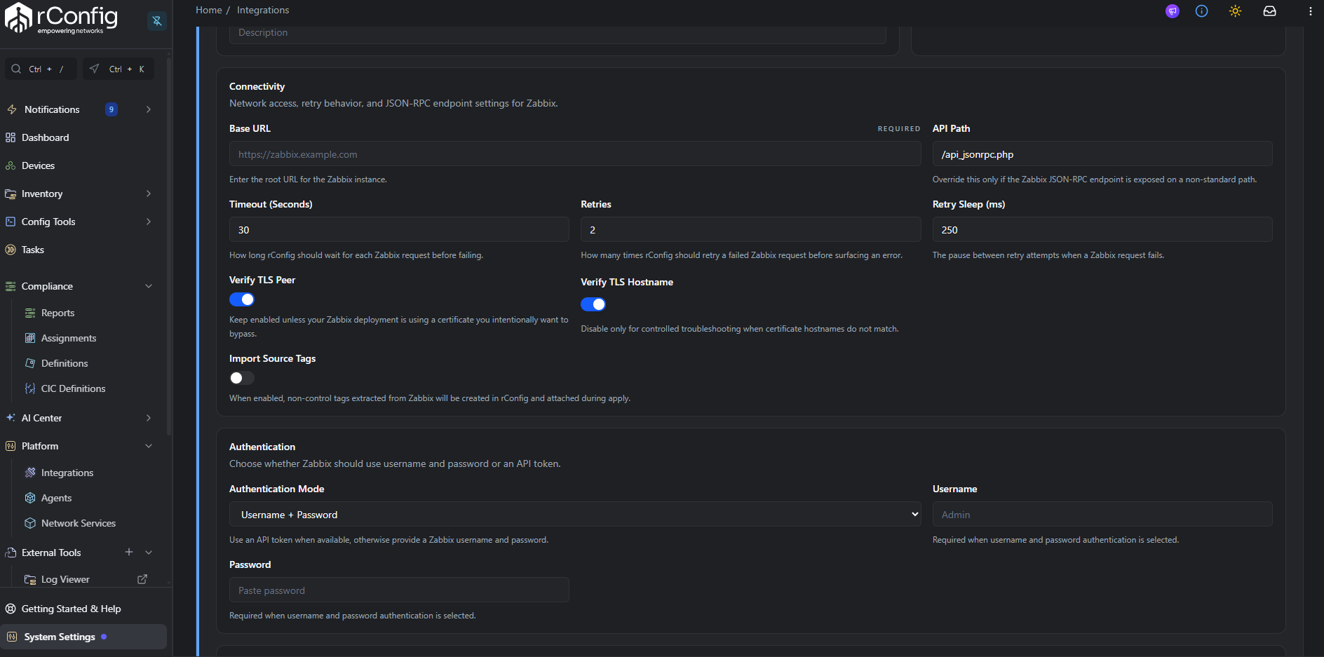Viewport: 1324px width, 657px height.
Task: Click the AI Center sparkle icon
Action: point(11,418)
